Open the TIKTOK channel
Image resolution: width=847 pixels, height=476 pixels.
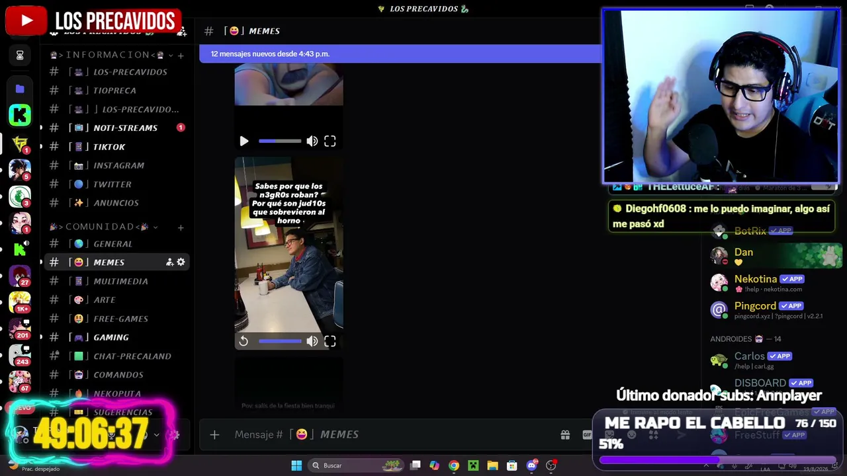[116, 147]
